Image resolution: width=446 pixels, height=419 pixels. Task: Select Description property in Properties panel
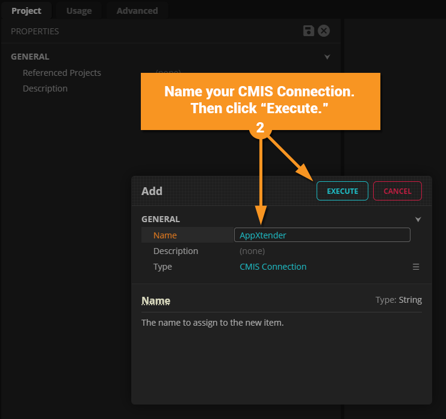45,88
